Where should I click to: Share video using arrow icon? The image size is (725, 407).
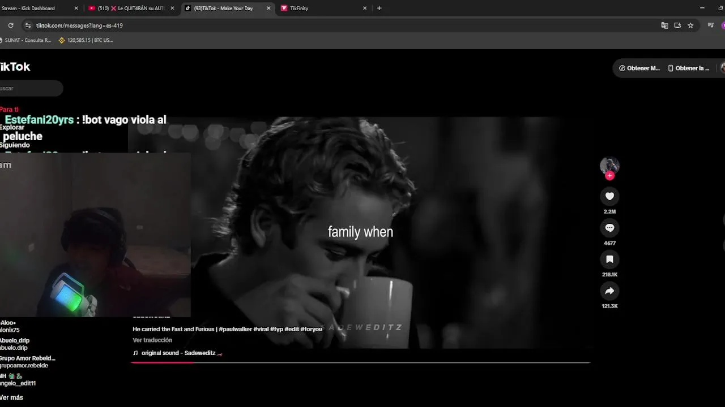coord(609,291)
